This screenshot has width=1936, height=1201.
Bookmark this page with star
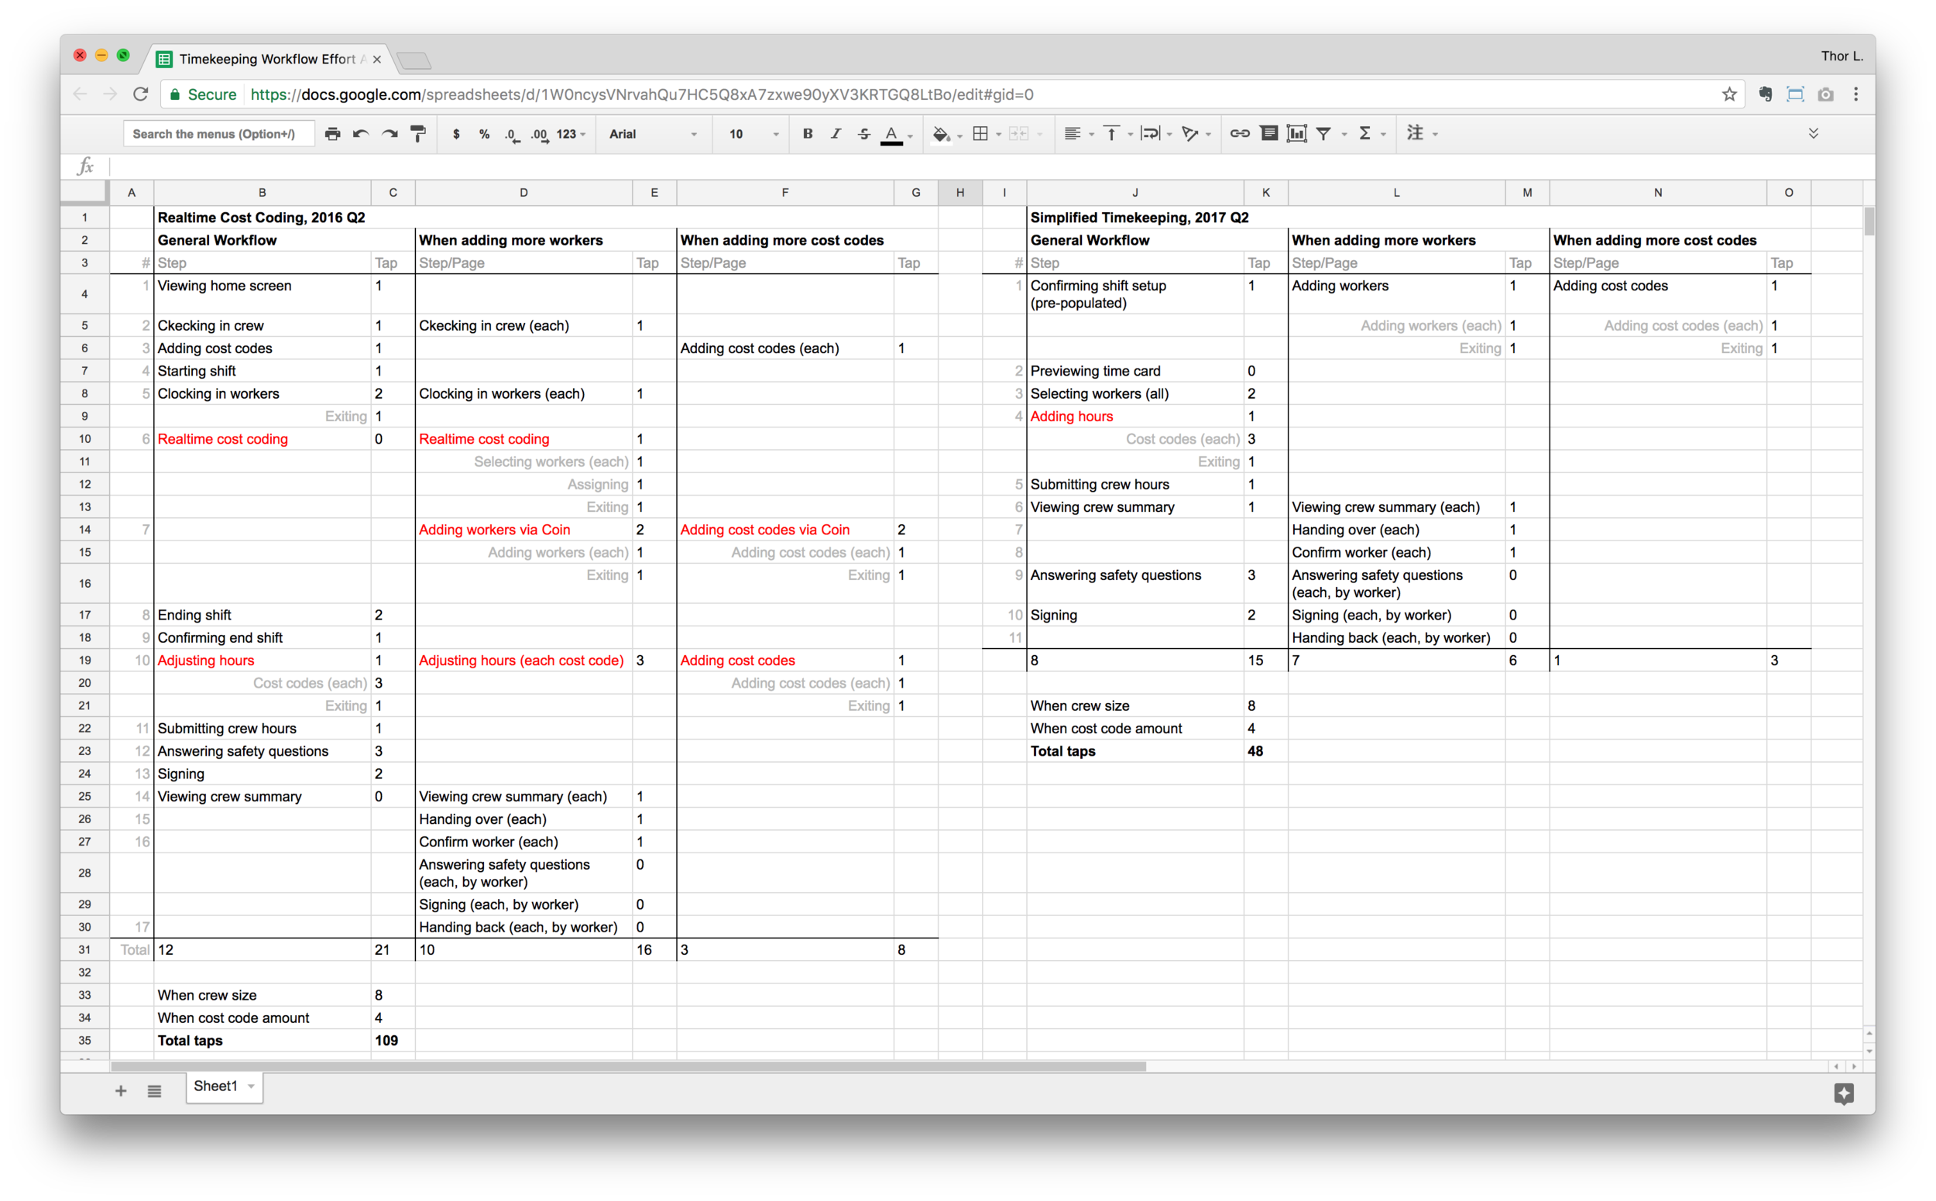point(1728,94)
